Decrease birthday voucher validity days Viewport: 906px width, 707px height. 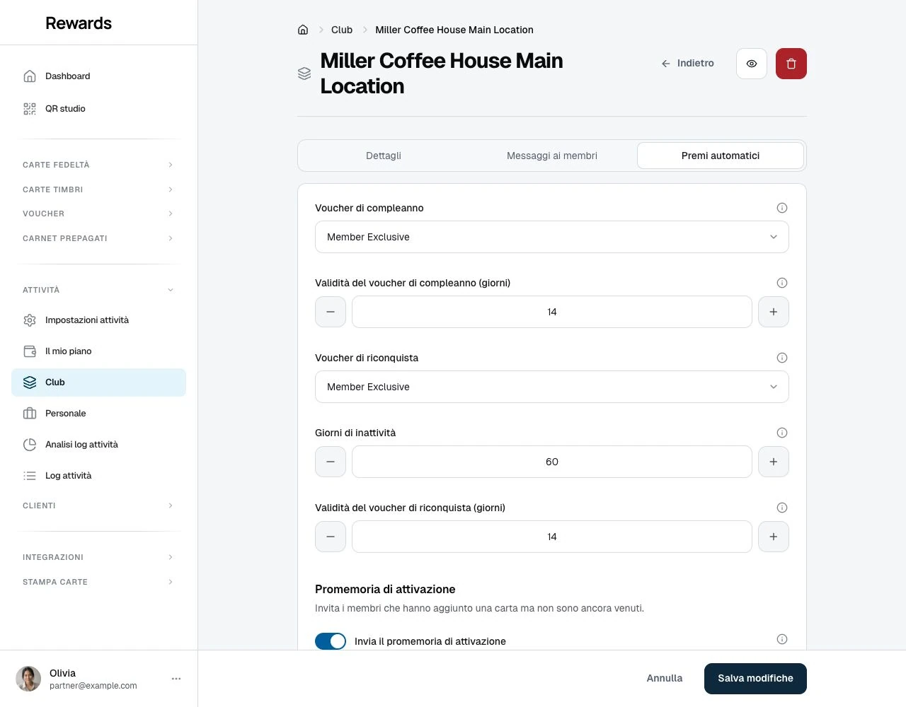click(x=331, y=312)
